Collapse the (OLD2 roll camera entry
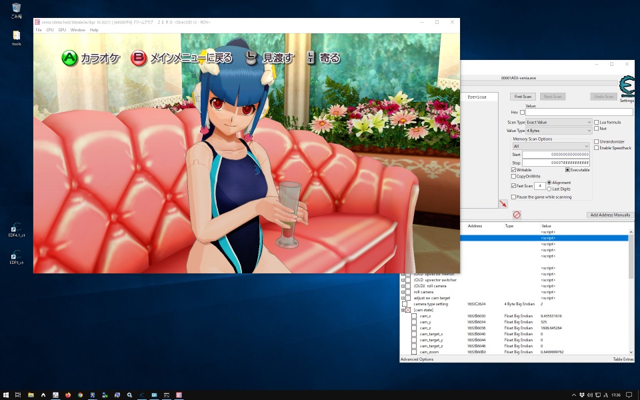The image size is (640, 400). (403, 286)
